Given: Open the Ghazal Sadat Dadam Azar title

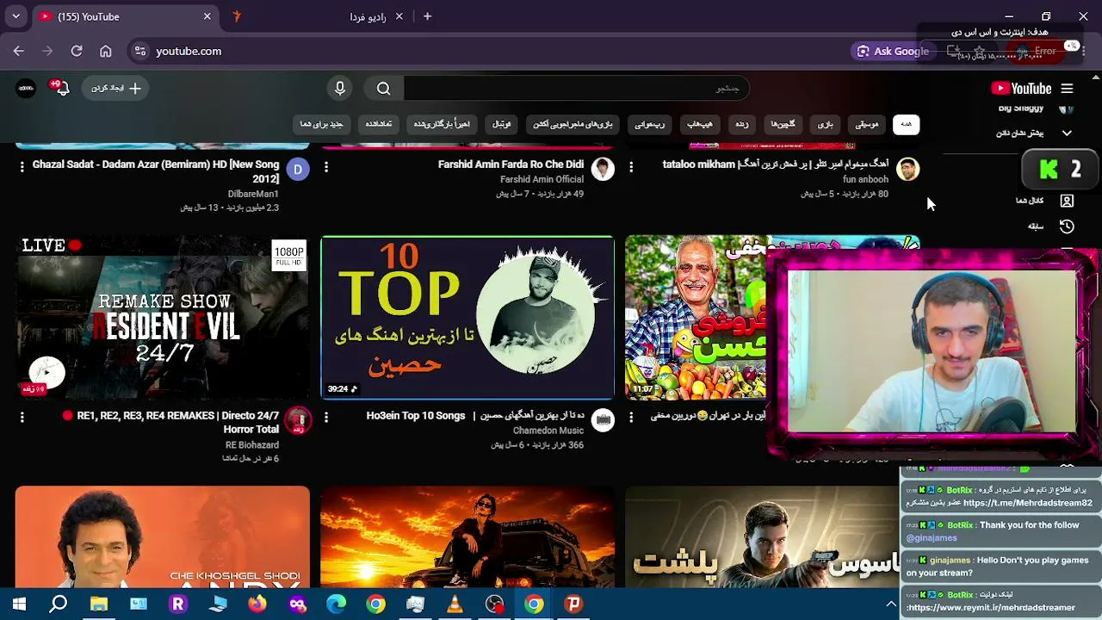Looking at the screenshot, I should click(x=156, y=171).
